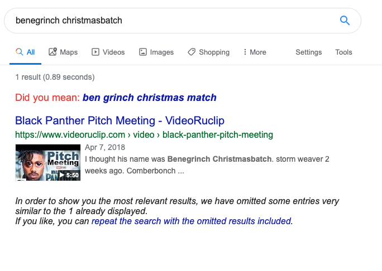This screenshot has height=271, width=382.
Task: Switch to the Videos tab
Action: click(113, 52)
